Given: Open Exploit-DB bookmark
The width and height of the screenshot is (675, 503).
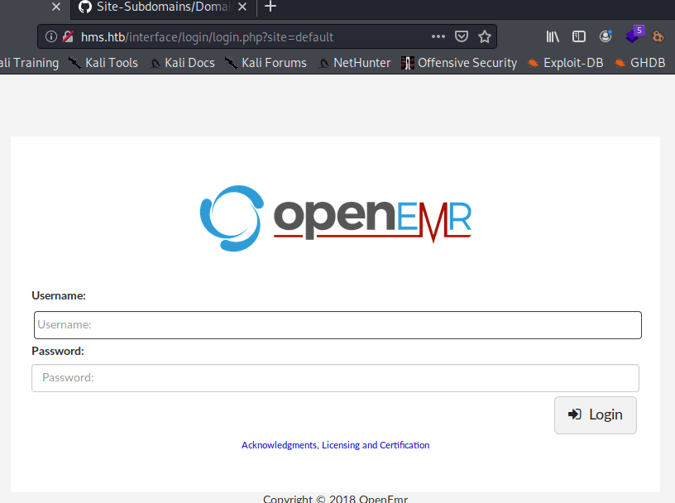Looking at the screenshot, I should pyautogui.click(x=565, y=63).
